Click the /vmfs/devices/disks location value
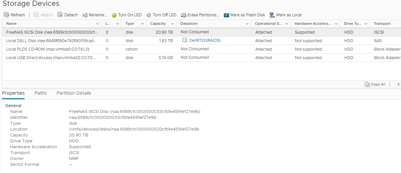 [x=134, y=129]
